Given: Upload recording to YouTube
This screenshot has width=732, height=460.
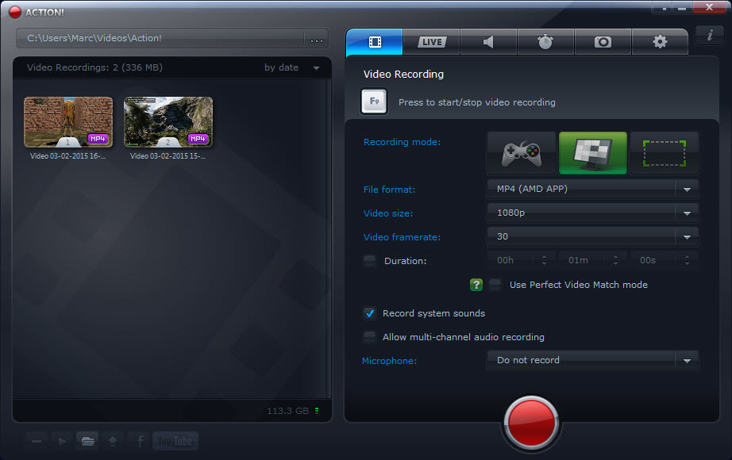Looking at the screenshot, I should pos(175,441).
